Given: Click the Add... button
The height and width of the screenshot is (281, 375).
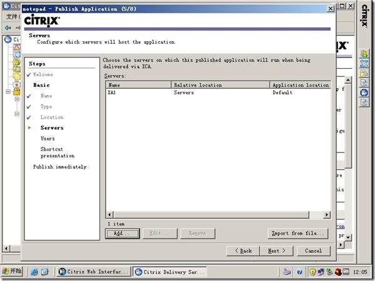Looking at the screenshot, I should point(122,234).
